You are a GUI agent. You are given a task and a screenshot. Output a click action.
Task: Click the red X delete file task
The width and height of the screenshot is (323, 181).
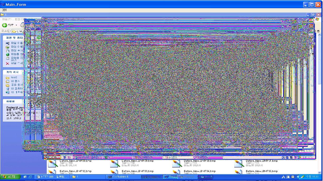click(x=8, y=63)
